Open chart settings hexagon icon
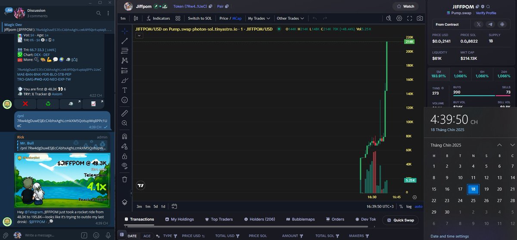The image size is (517, 240). pyautogui.click(x=399, y=18)
